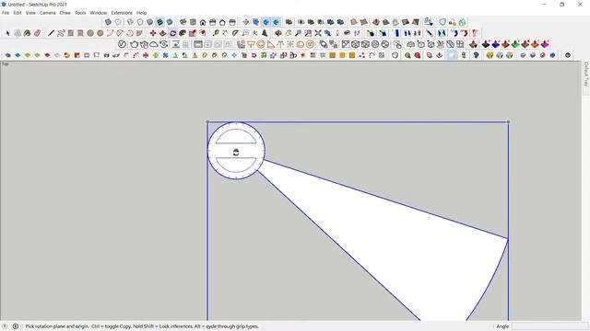Add a Section Plane
Viewport: 590px width, 331px height.
246,22
